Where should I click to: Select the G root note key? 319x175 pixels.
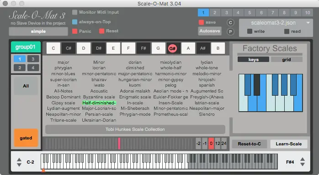(x=158, y=48)
